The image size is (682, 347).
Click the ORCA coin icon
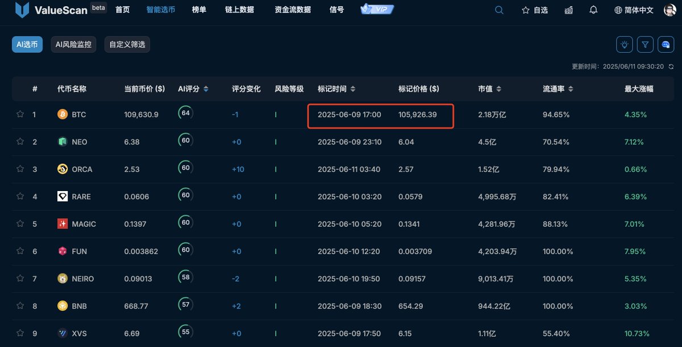(x=63, y=169)
